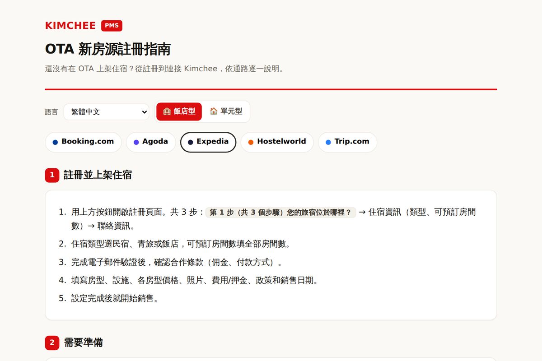The image size is (542, 361).
Task: Select the Booking.com channel tab
Action: tap(83, 142)
